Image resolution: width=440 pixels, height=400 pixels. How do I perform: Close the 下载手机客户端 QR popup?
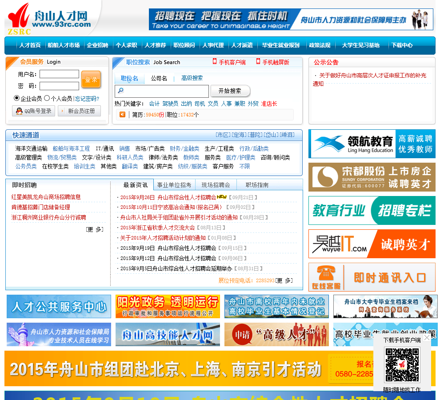tap(427, 338)
